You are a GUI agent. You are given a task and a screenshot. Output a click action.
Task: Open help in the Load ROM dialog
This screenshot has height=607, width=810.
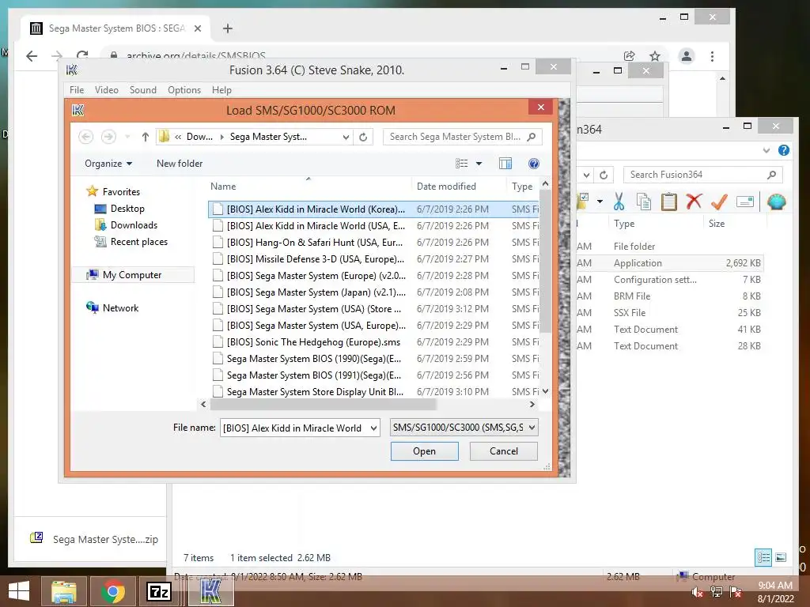pos(534,164)
